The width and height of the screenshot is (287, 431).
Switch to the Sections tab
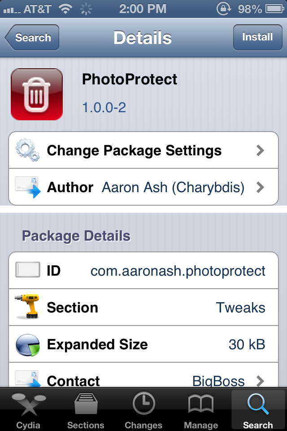(x=86, y=409)
